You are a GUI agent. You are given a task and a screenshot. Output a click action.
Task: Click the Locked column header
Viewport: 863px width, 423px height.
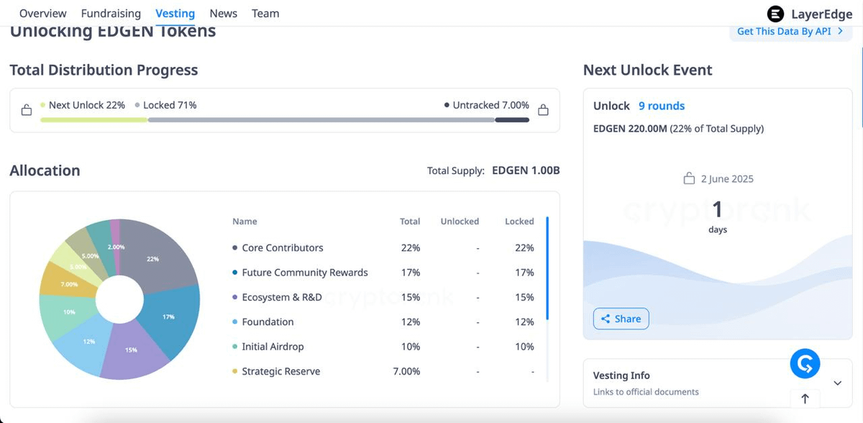pos(519,222)
